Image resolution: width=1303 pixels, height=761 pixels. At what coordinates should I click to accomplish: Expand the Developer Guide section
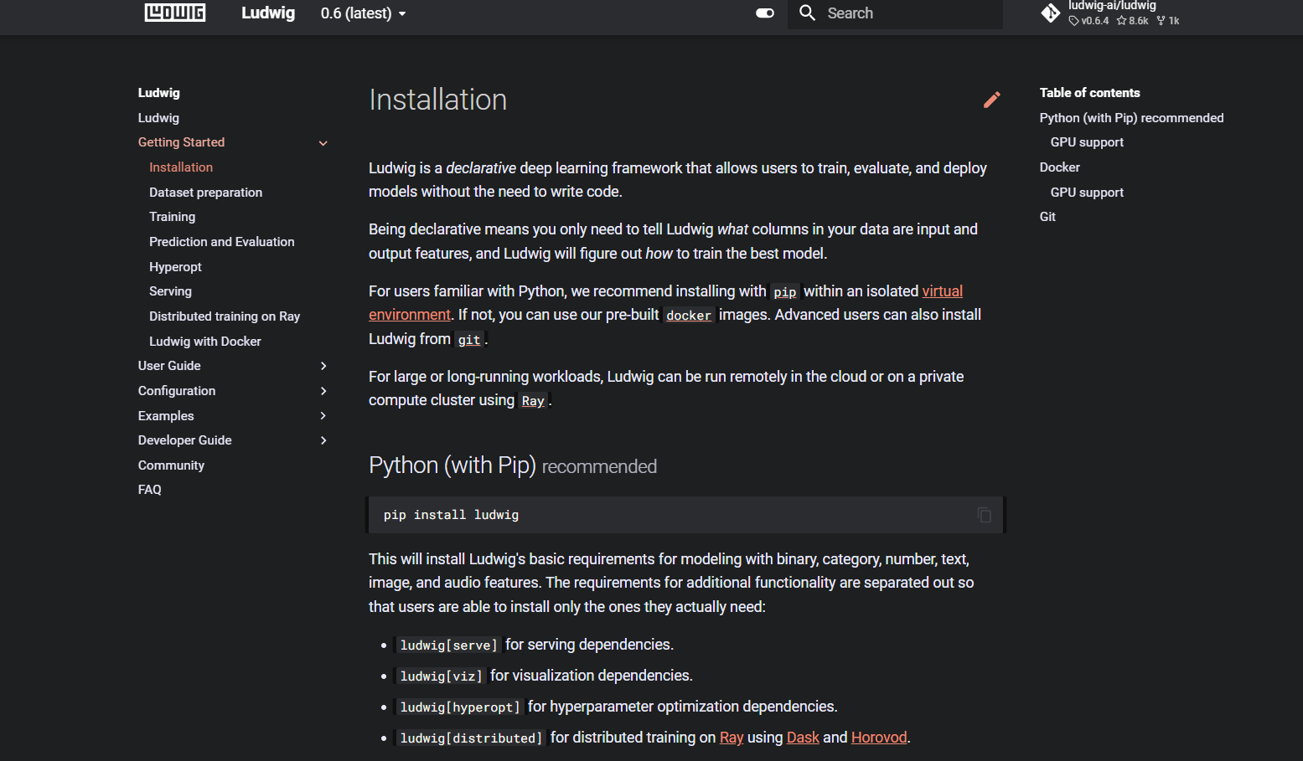(323, 440)
